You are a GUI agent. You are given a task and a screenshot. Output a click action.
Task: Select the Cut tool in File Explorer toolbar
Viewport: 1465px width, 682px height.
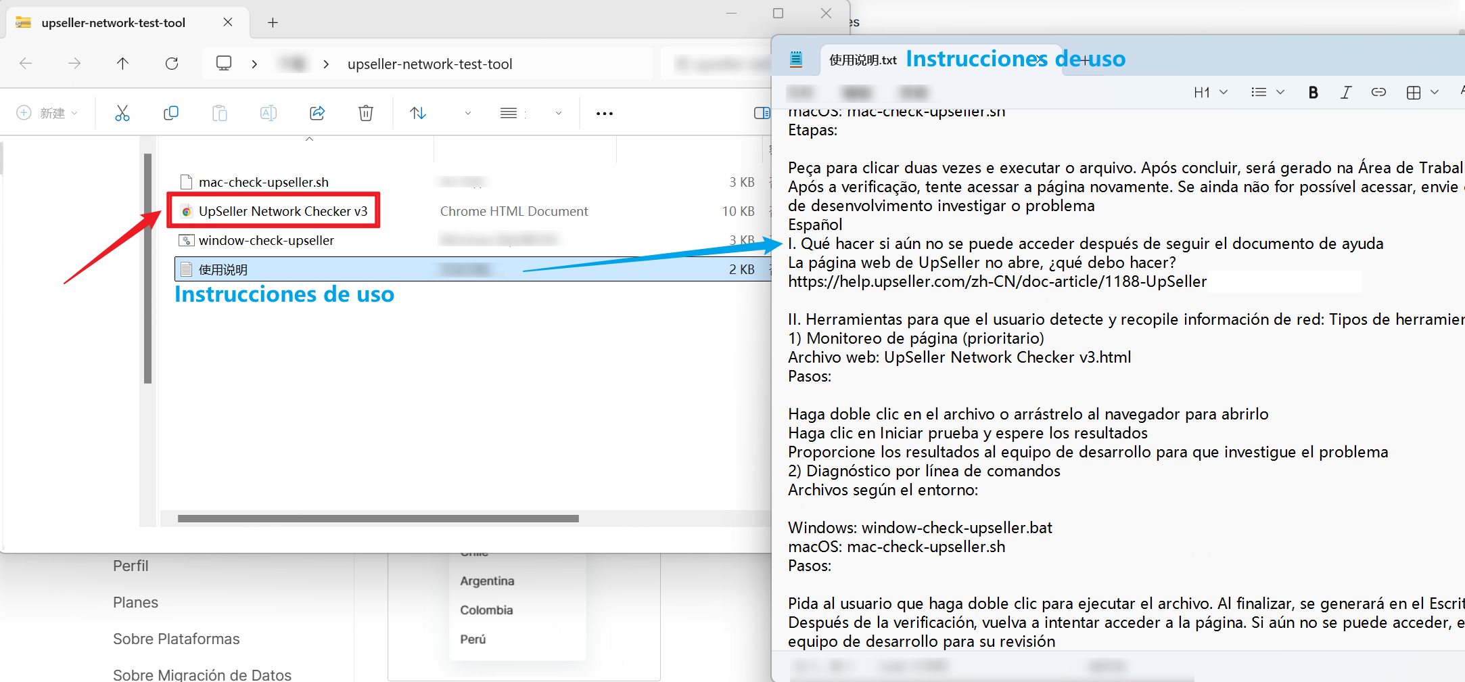click(x=122, y=112)
